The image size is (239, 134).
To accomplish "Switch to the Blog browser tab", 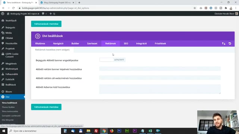I will (x=57, y=3).
